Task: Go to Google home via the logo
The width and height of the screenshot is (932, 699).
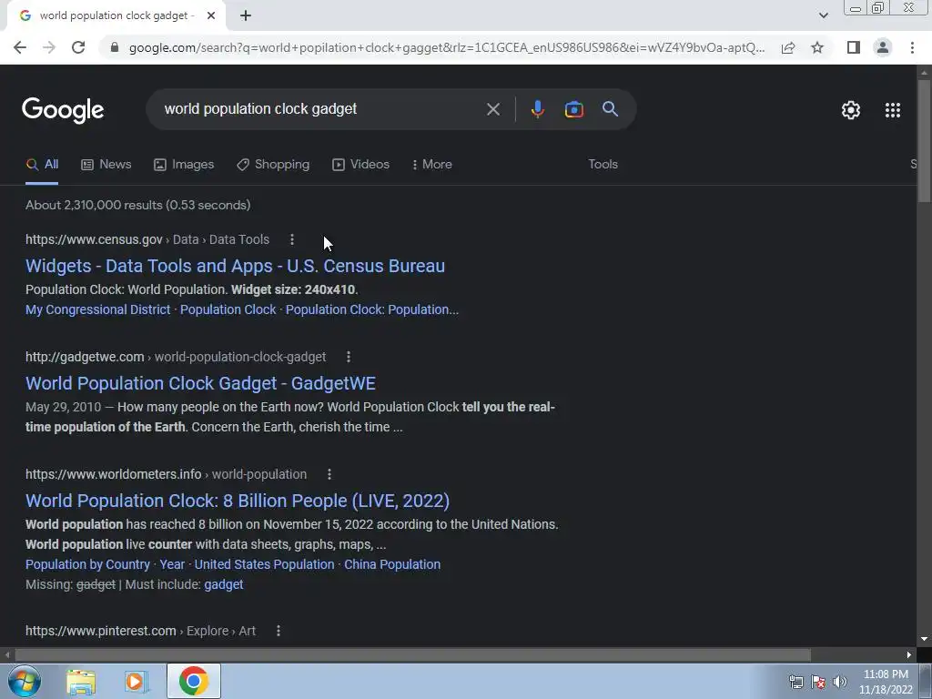Action: 63,110
